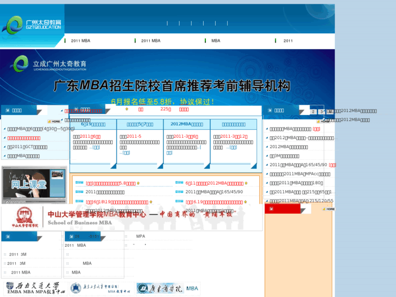This screenshot has width=396, height=297.
Task: Open the standalone 'MBA' link in the top link bar
Action: point(216,41)
